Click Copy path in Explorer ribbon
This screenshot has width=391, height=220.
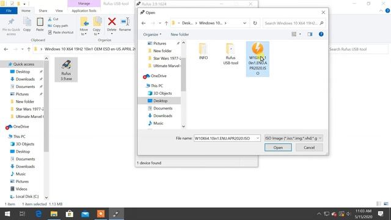pyautogui.click(x=58, y=26)
